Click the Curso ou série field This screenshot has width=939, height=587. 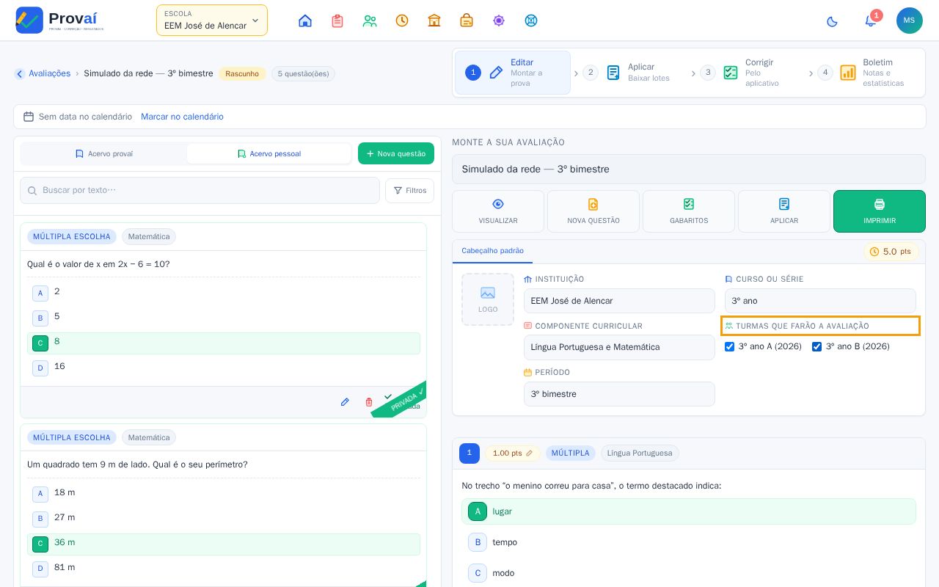(x=820, y=301)
